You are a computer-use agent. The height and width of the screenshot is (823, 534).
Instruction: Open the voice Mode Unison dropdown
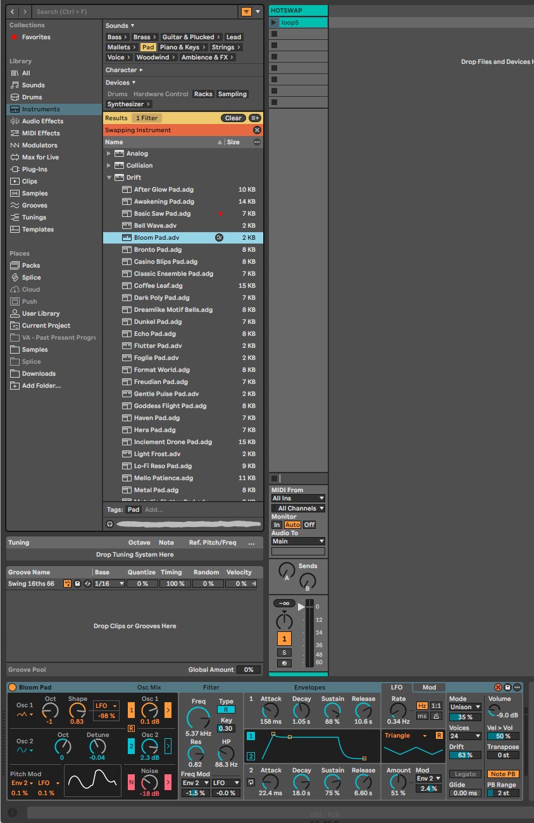point(465,707)
